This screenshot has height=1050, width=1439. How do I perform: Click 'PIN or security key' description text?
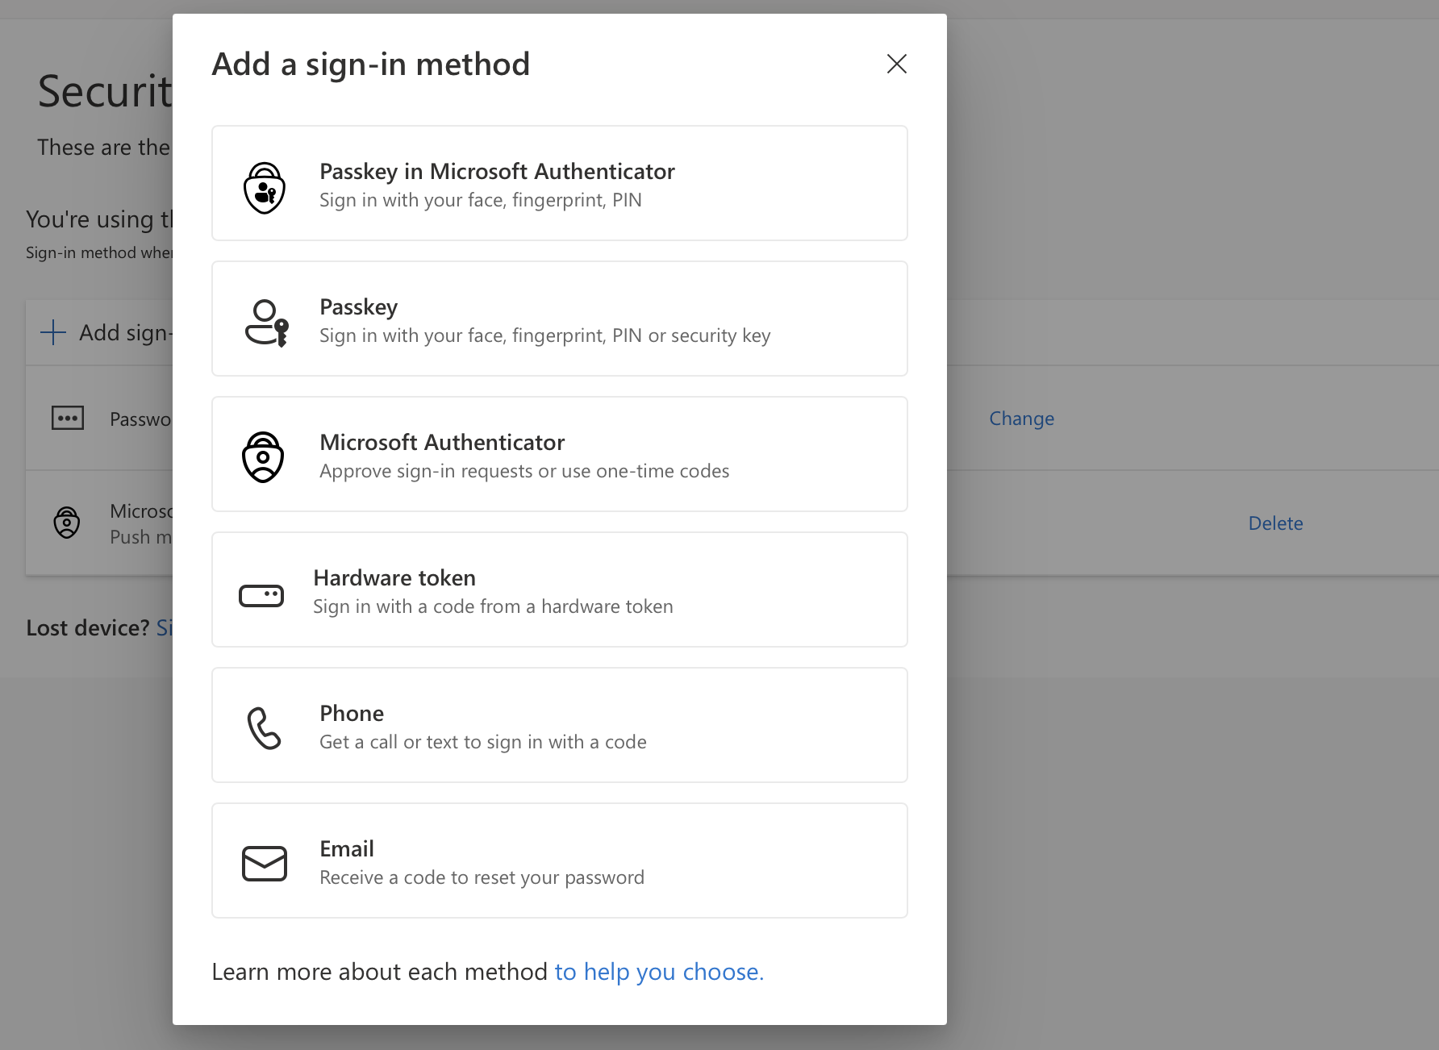[x=691, y=335]
